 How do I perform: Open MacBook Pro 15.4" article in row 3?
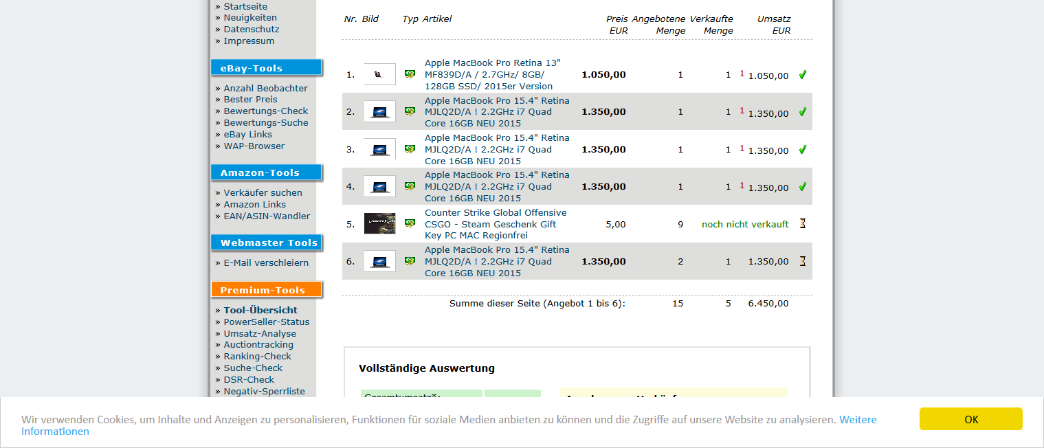coord(497,149)
